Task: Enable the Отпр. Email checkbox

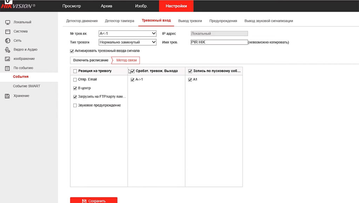Action: 75,80
